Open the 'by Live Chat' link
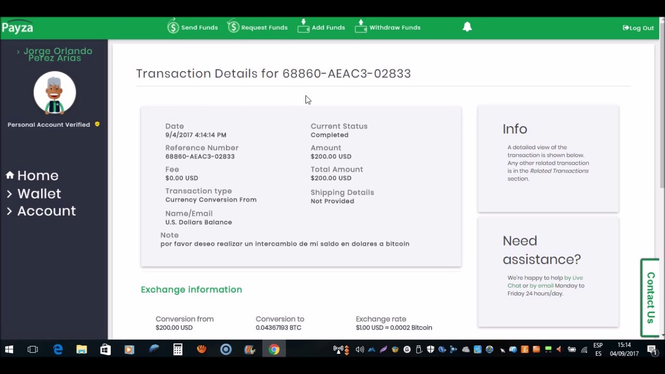The width and height of the screenshot is (665, 374). pos(546,282)
